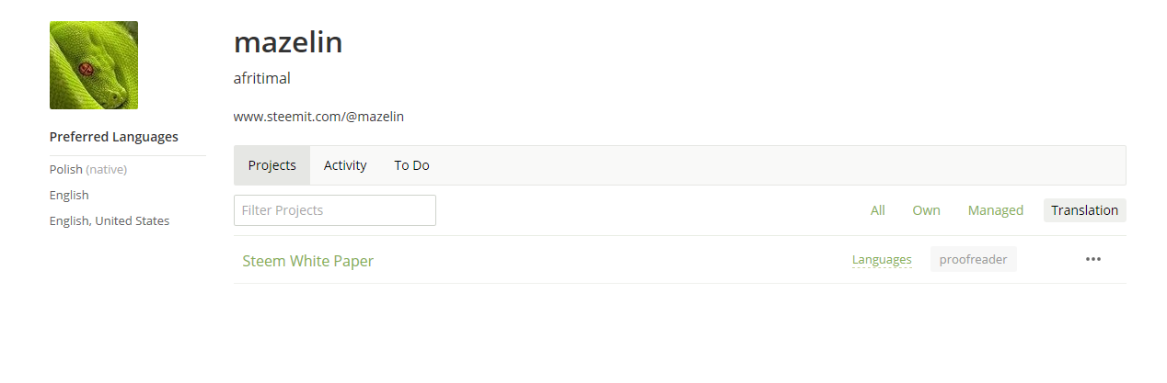This screenshot has height=383, width=1167.
Task: Switch to the Projects tab
Action: coord(272,165)
